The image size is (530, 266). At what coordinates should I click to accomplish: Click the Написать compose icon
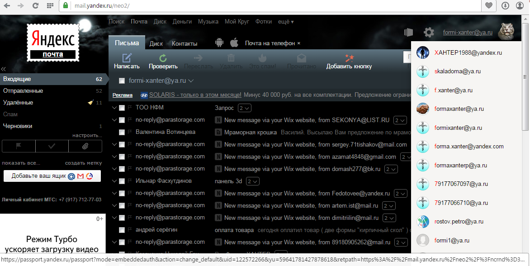127,58
